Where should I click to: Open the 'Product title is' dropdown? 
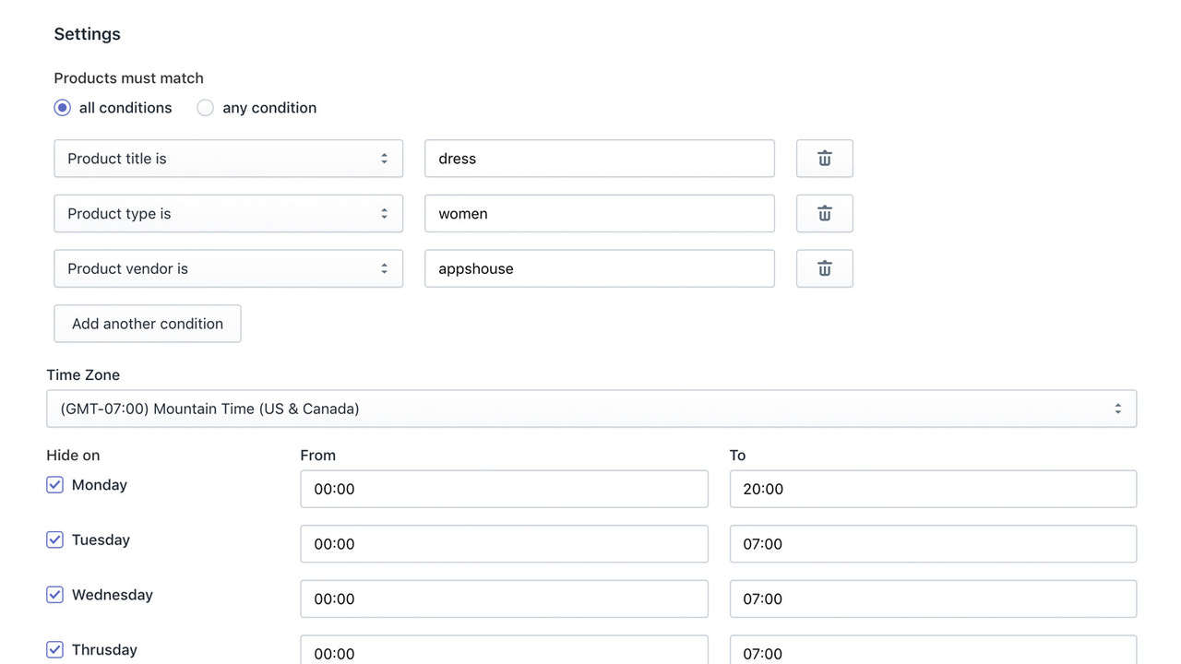[228, 159]
